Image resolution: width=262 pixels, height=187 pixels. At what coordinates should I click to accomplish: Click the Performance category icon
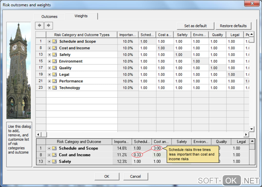pos(55,81)
